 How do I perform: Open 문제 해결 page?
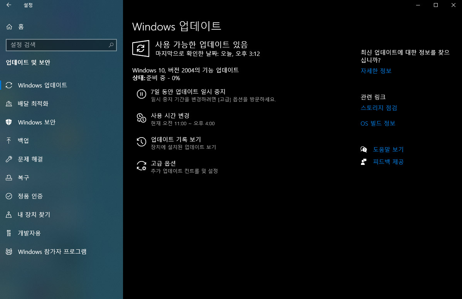click(61, 159)
